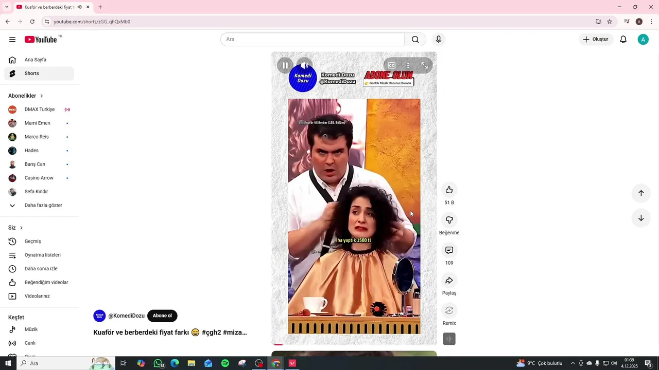Show hidden system tray icons
The width and height of the screenshot is (659, 370).
[573, 363]
